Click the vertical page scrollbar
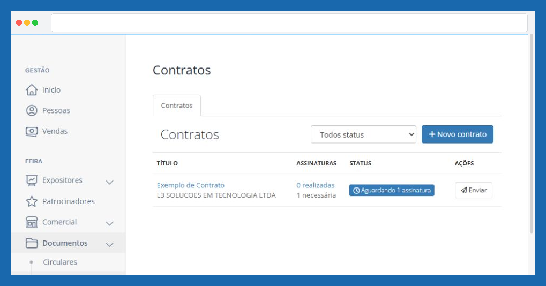This screenshot has height=286, width=546. click(532, 134)
